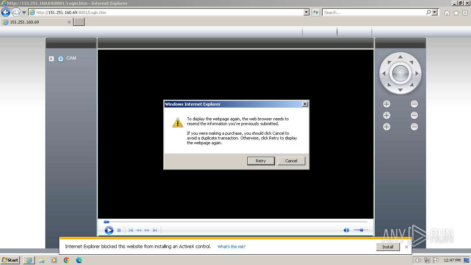Launch Google Chrome from the taskbar
This screenshot has height=265, width=471.
(67, 260)
